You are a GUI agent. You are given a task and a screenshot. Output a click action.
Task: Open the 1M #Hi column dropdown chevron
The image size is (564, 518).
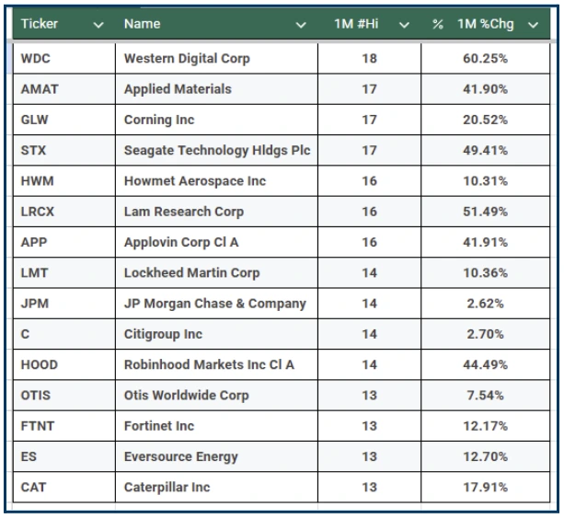[404, 26]
